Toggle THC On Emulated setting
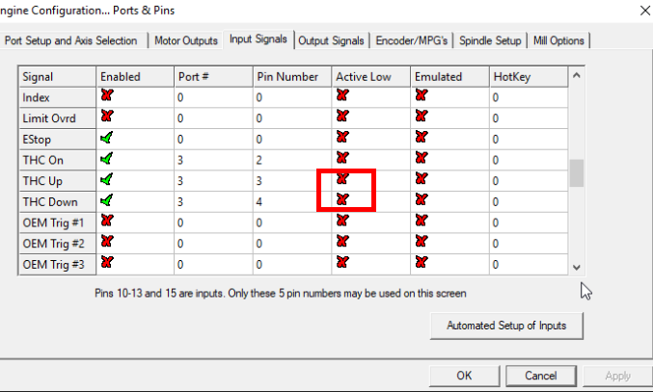653x392 pixels. pos(420,158)
